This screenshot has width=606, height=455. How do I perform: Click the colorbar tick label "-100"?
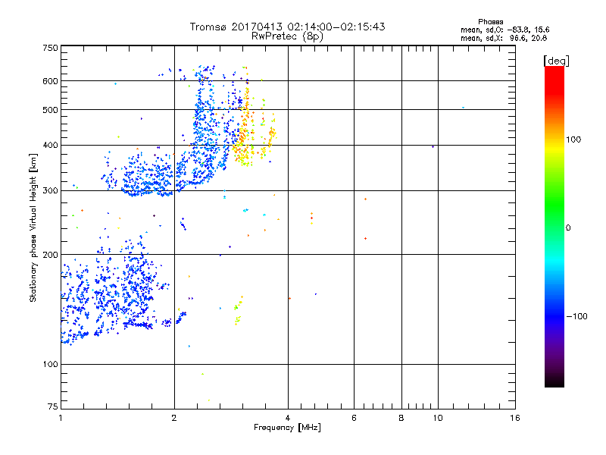tap(576, 316)
